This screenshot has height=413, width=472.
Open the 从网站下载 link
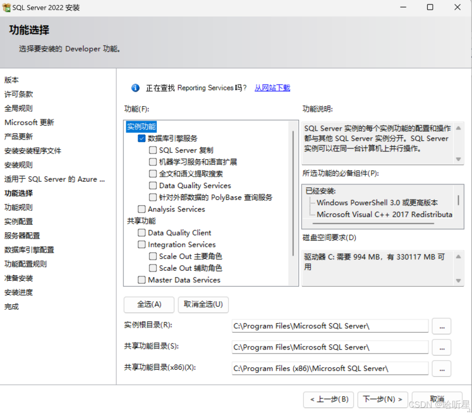click(x=272, y=88)
